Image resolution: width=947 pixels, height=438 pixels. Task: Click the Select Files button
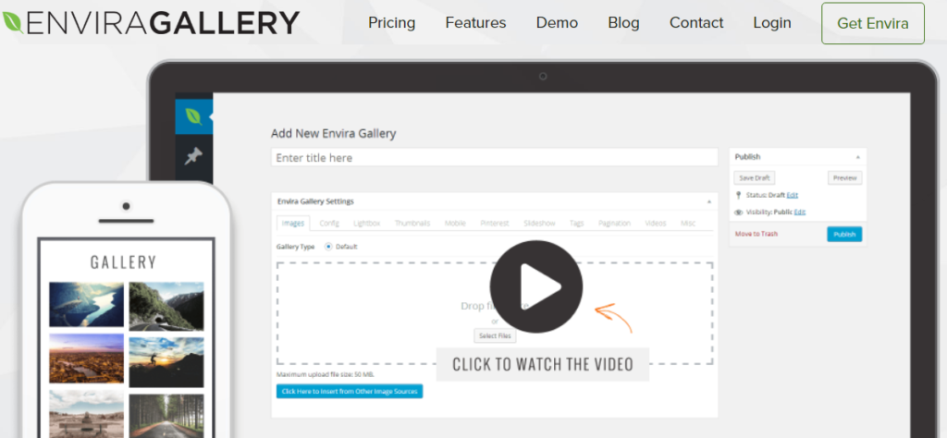tap(495, 336)
